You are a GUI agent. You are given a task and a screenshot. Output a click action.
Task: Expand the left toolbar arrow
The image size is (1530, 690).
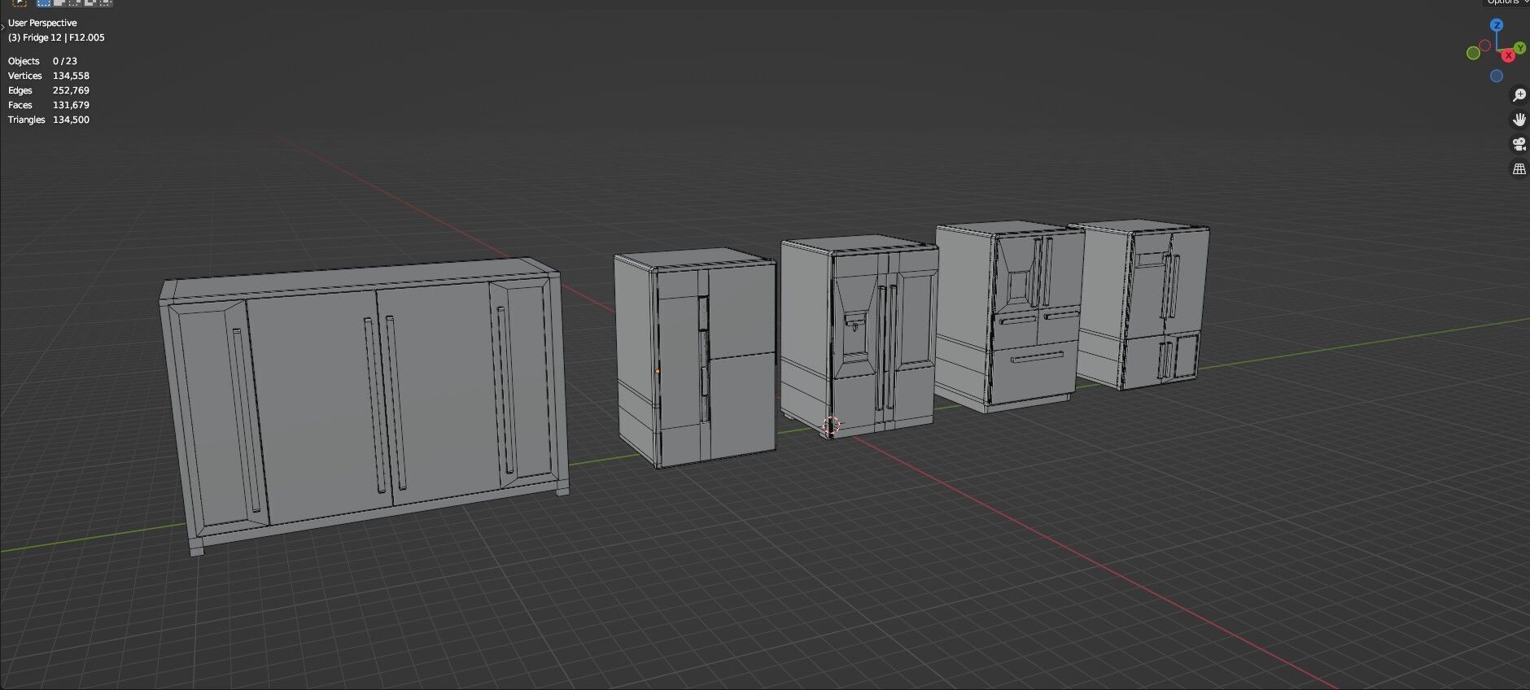click(2, 27)
